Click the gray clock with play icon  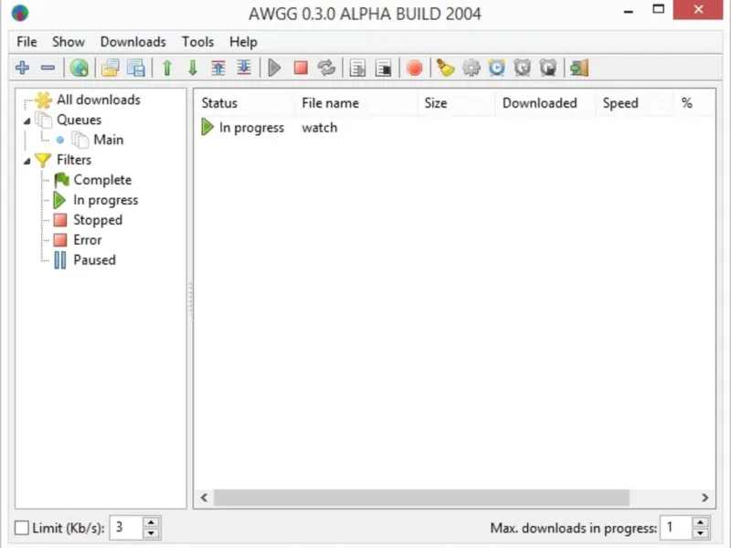(x=548, y=68)
